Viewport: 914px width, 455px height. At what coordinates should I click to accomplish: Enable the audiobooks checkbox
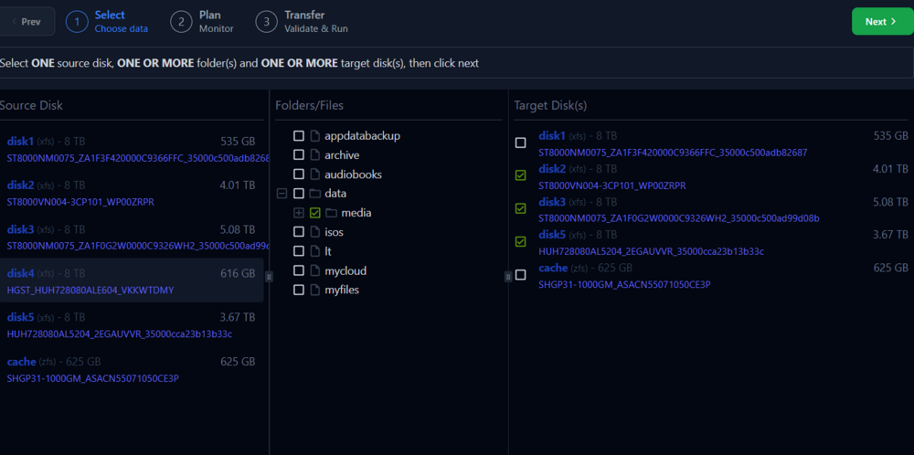pos(299,175)
